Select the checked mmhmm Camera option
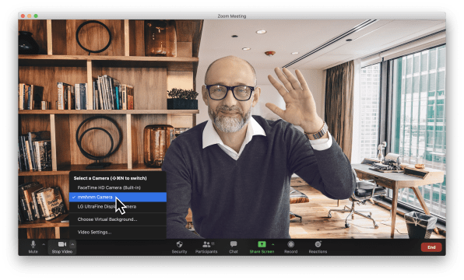 point(118,197)
